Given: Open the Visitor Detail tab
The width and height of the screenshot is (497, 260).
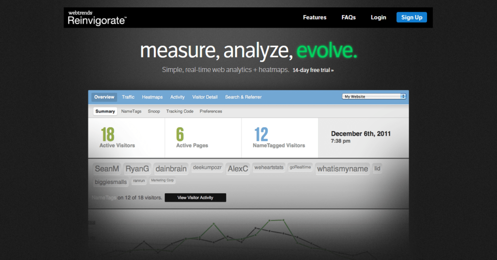Looking at the screenshot, I should (x=205, y=97).
